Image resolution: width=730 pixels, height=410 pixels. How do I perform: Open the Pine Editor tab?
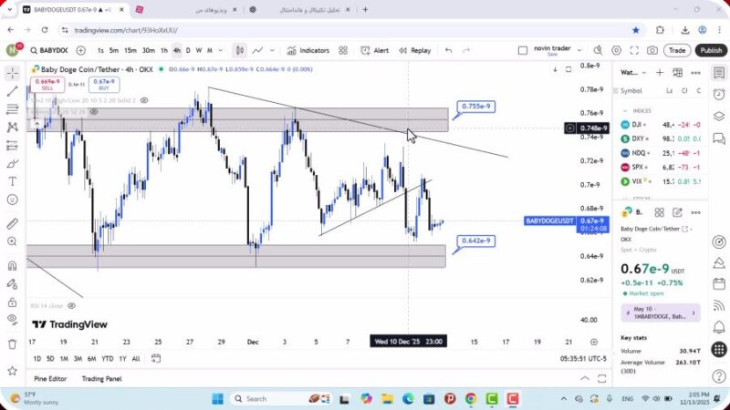point(50,378)
